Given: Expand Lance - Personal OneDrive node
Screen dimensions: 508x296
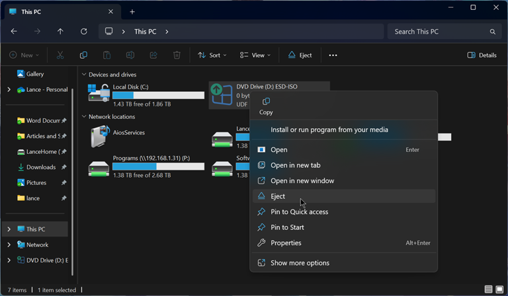Looking at the screenshot, I should [9, 89].
